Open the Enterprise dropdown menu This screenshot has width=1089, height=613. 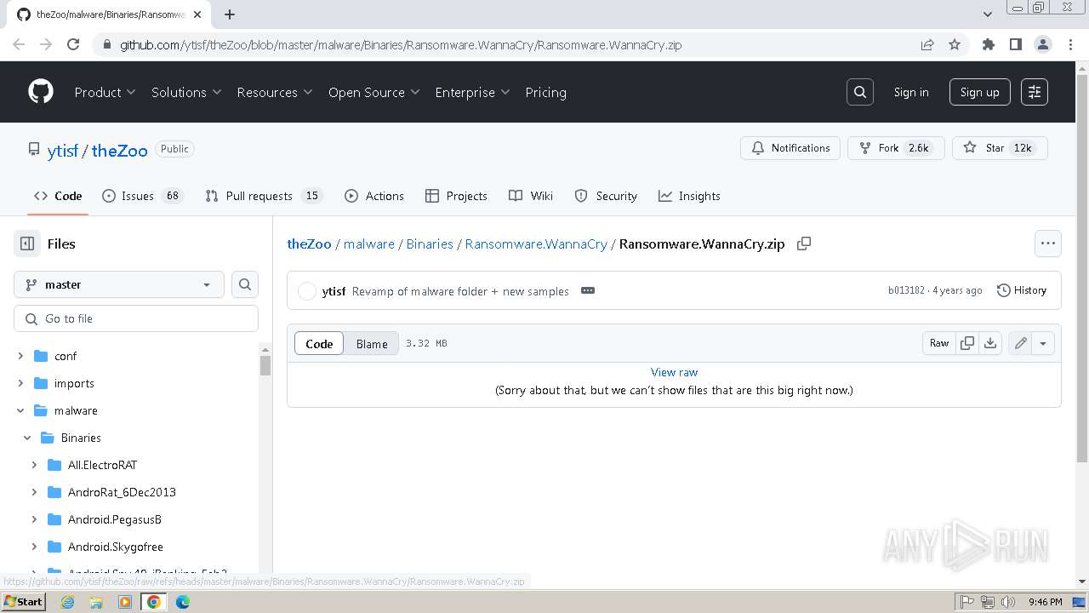pyautogui.click(x=472, y=92)
